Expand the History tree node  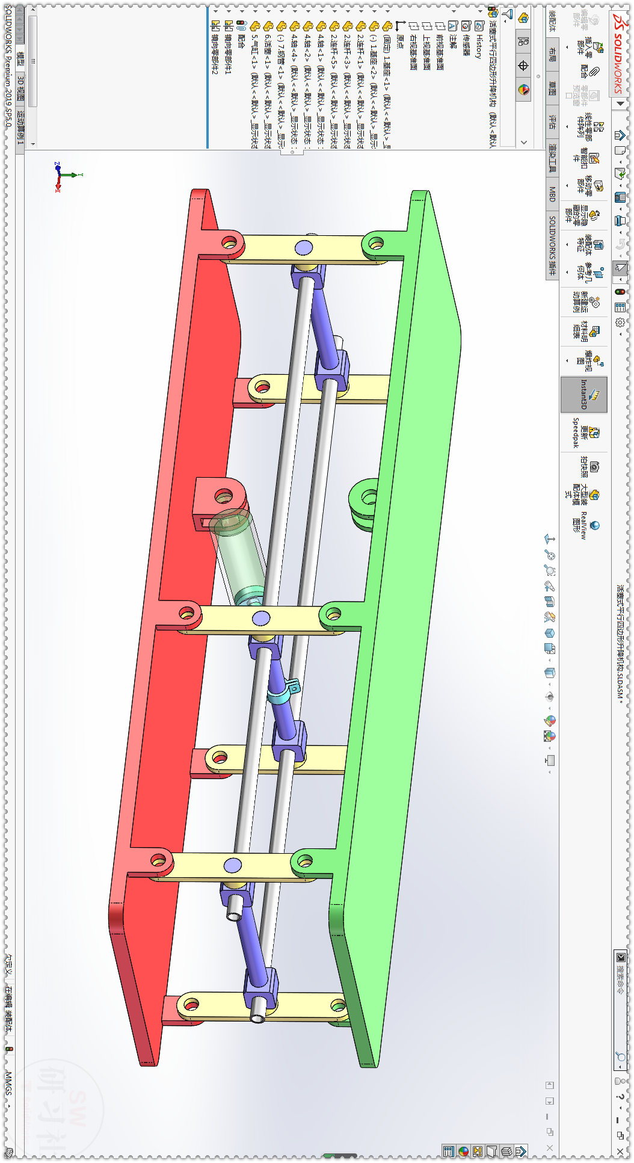click(479, 10)
